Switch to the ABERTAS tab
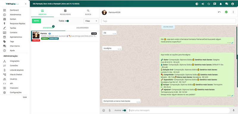This screenshot has width=238, height=114. coord(43,13)
